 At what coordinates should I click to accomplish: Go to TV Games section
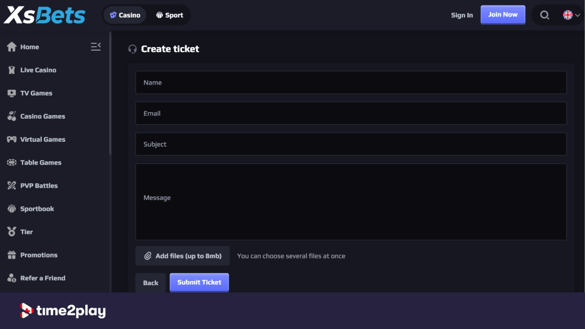[x=36, y=93]
